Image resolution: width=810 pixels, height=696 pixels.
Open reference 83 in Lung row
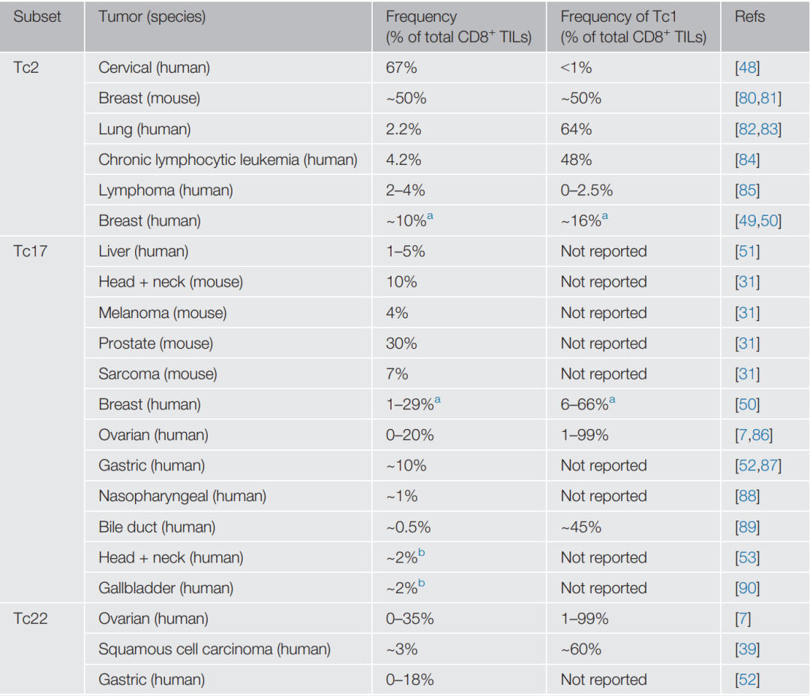pyautogui.click(x=768, y=129)
